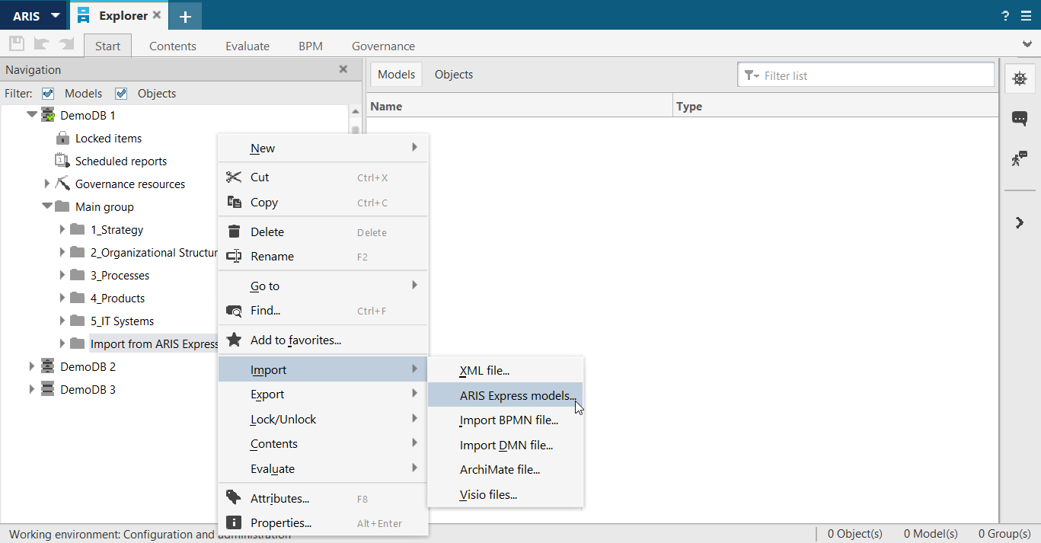Screen dimensions: 1041x543
Task: Collapse the DemoDB 1 database node
Action: [31, 114]
